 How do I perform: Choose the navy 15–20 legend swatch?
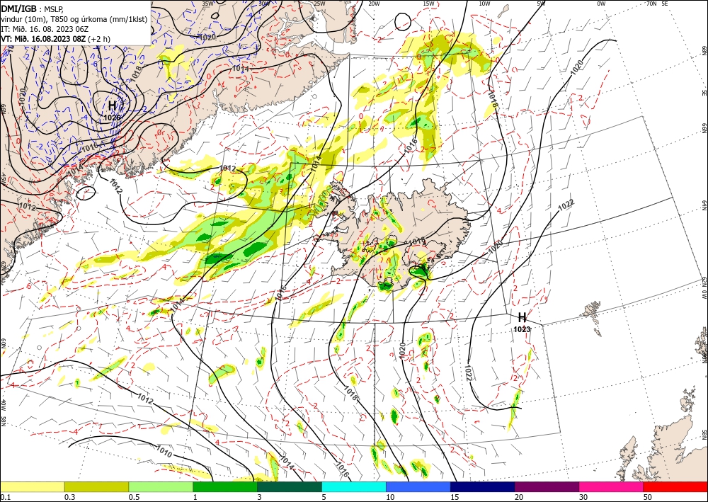[482, 486]
